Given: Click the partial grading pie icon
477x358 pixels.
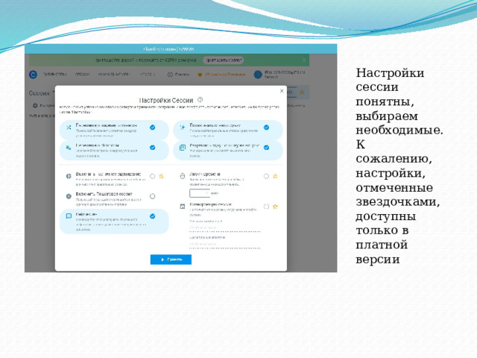Looking at the screenshot, I should coord(69,176).
